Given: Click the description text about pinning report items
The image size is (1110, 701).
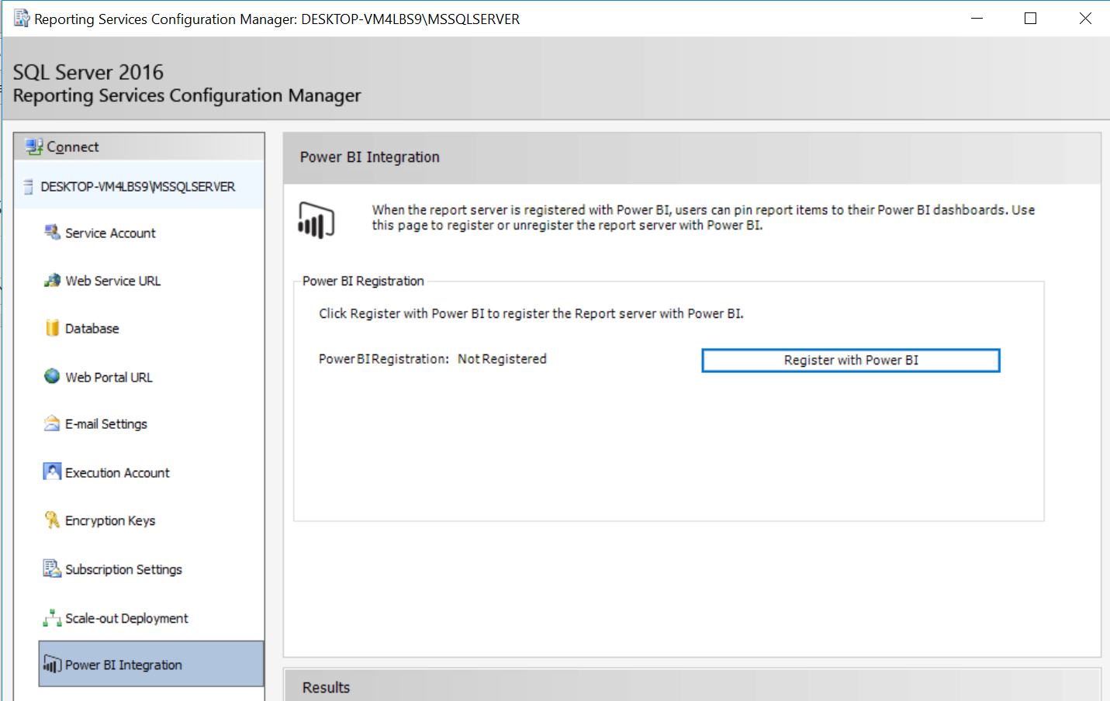Looking at the screenshot, I should pyautogui.click(x=703, y=217).
